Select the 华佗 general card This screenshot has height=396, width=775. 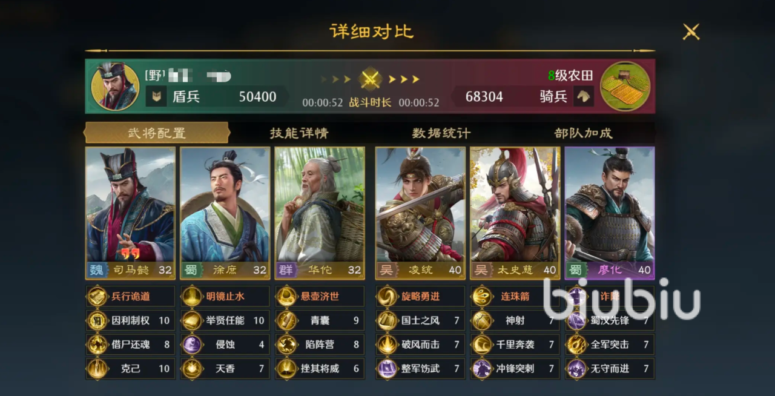click(320, 213)
